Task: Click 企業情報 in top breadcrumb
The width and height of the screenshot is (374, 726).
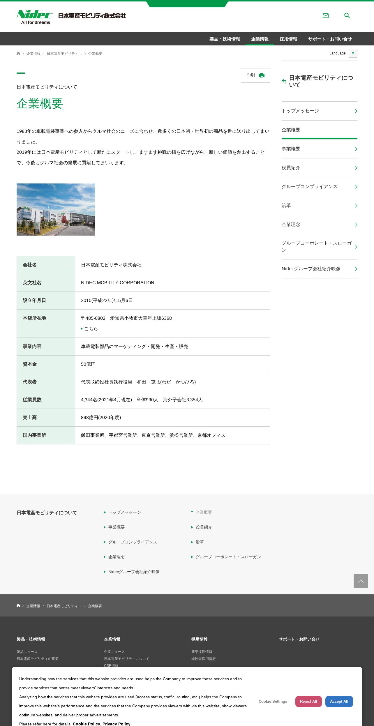Action: pyautogui.click(x=33, y=54)
